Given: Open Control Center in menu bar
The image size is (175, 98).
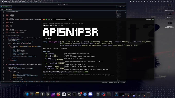Looking at the screenshot, I should (x=161, y=1).
